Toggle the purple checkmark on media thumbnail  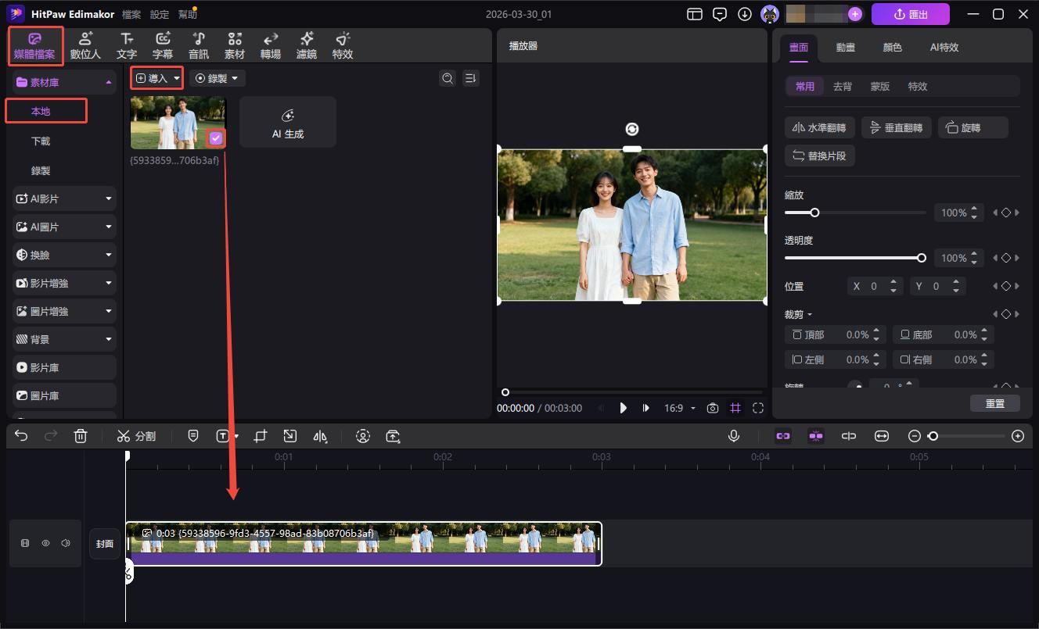(216, 138)
